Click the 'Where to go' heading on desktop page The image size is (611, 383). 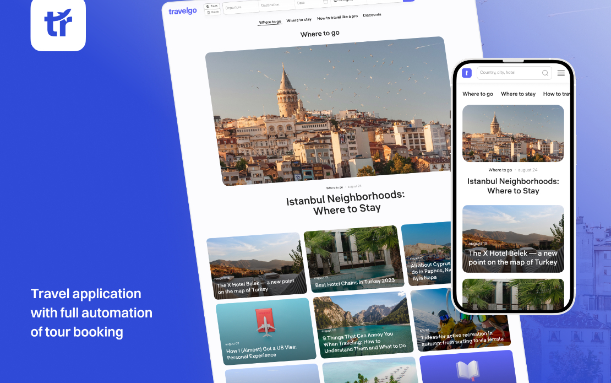(x=320, y=34)
